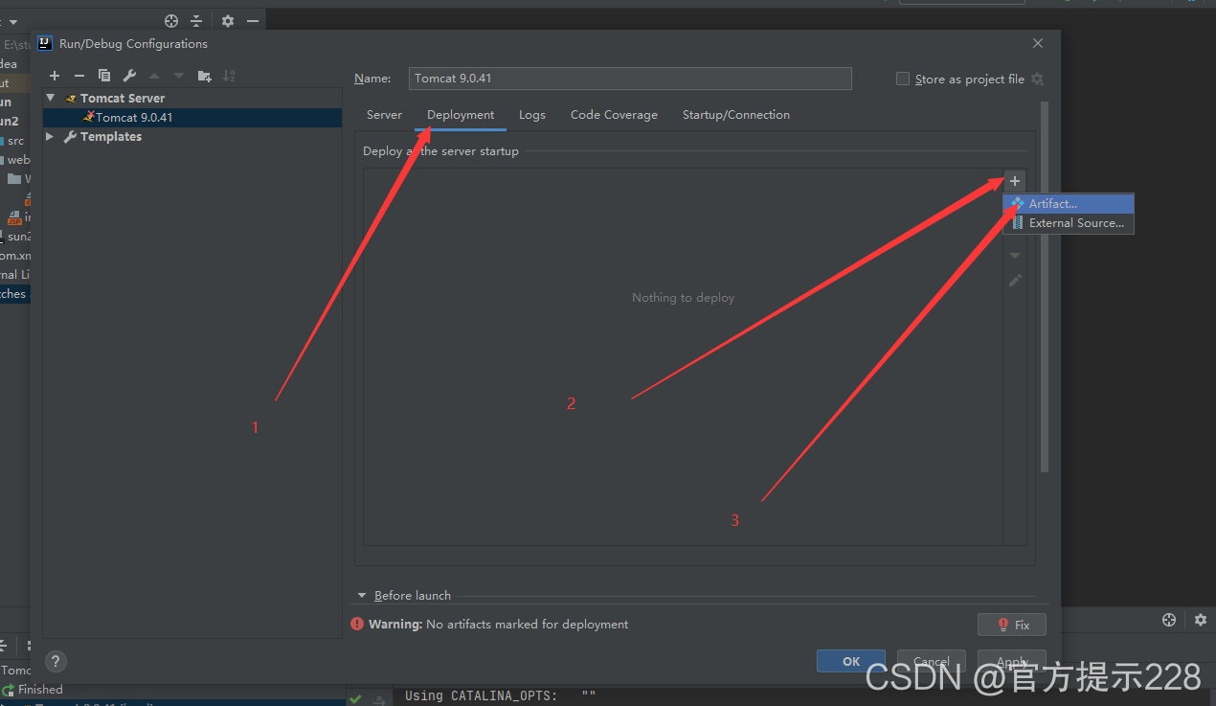The width and height of the screenshot is (1216, 706).
Task: Add a new run configuration
Action: (55, 76)
